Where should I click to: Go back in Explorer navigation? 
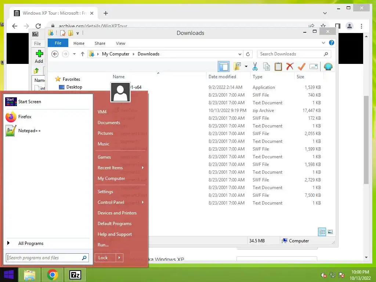pyautogui.click(x=55, y=54)
